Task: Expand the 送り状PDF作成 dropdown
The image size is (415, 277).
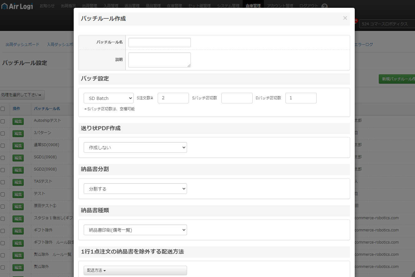Action: point(135,147)
